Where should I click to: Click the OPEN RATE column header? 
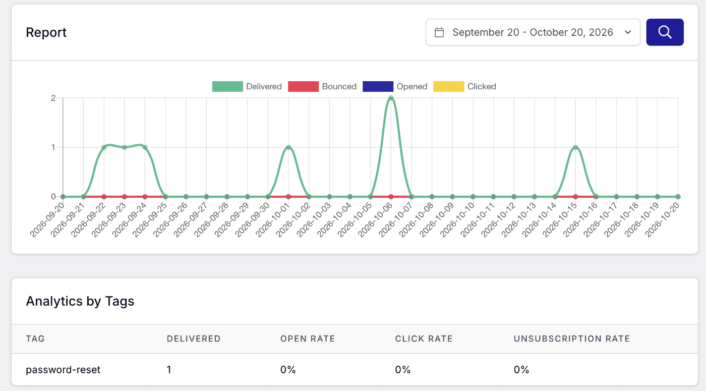click(308, 339)
